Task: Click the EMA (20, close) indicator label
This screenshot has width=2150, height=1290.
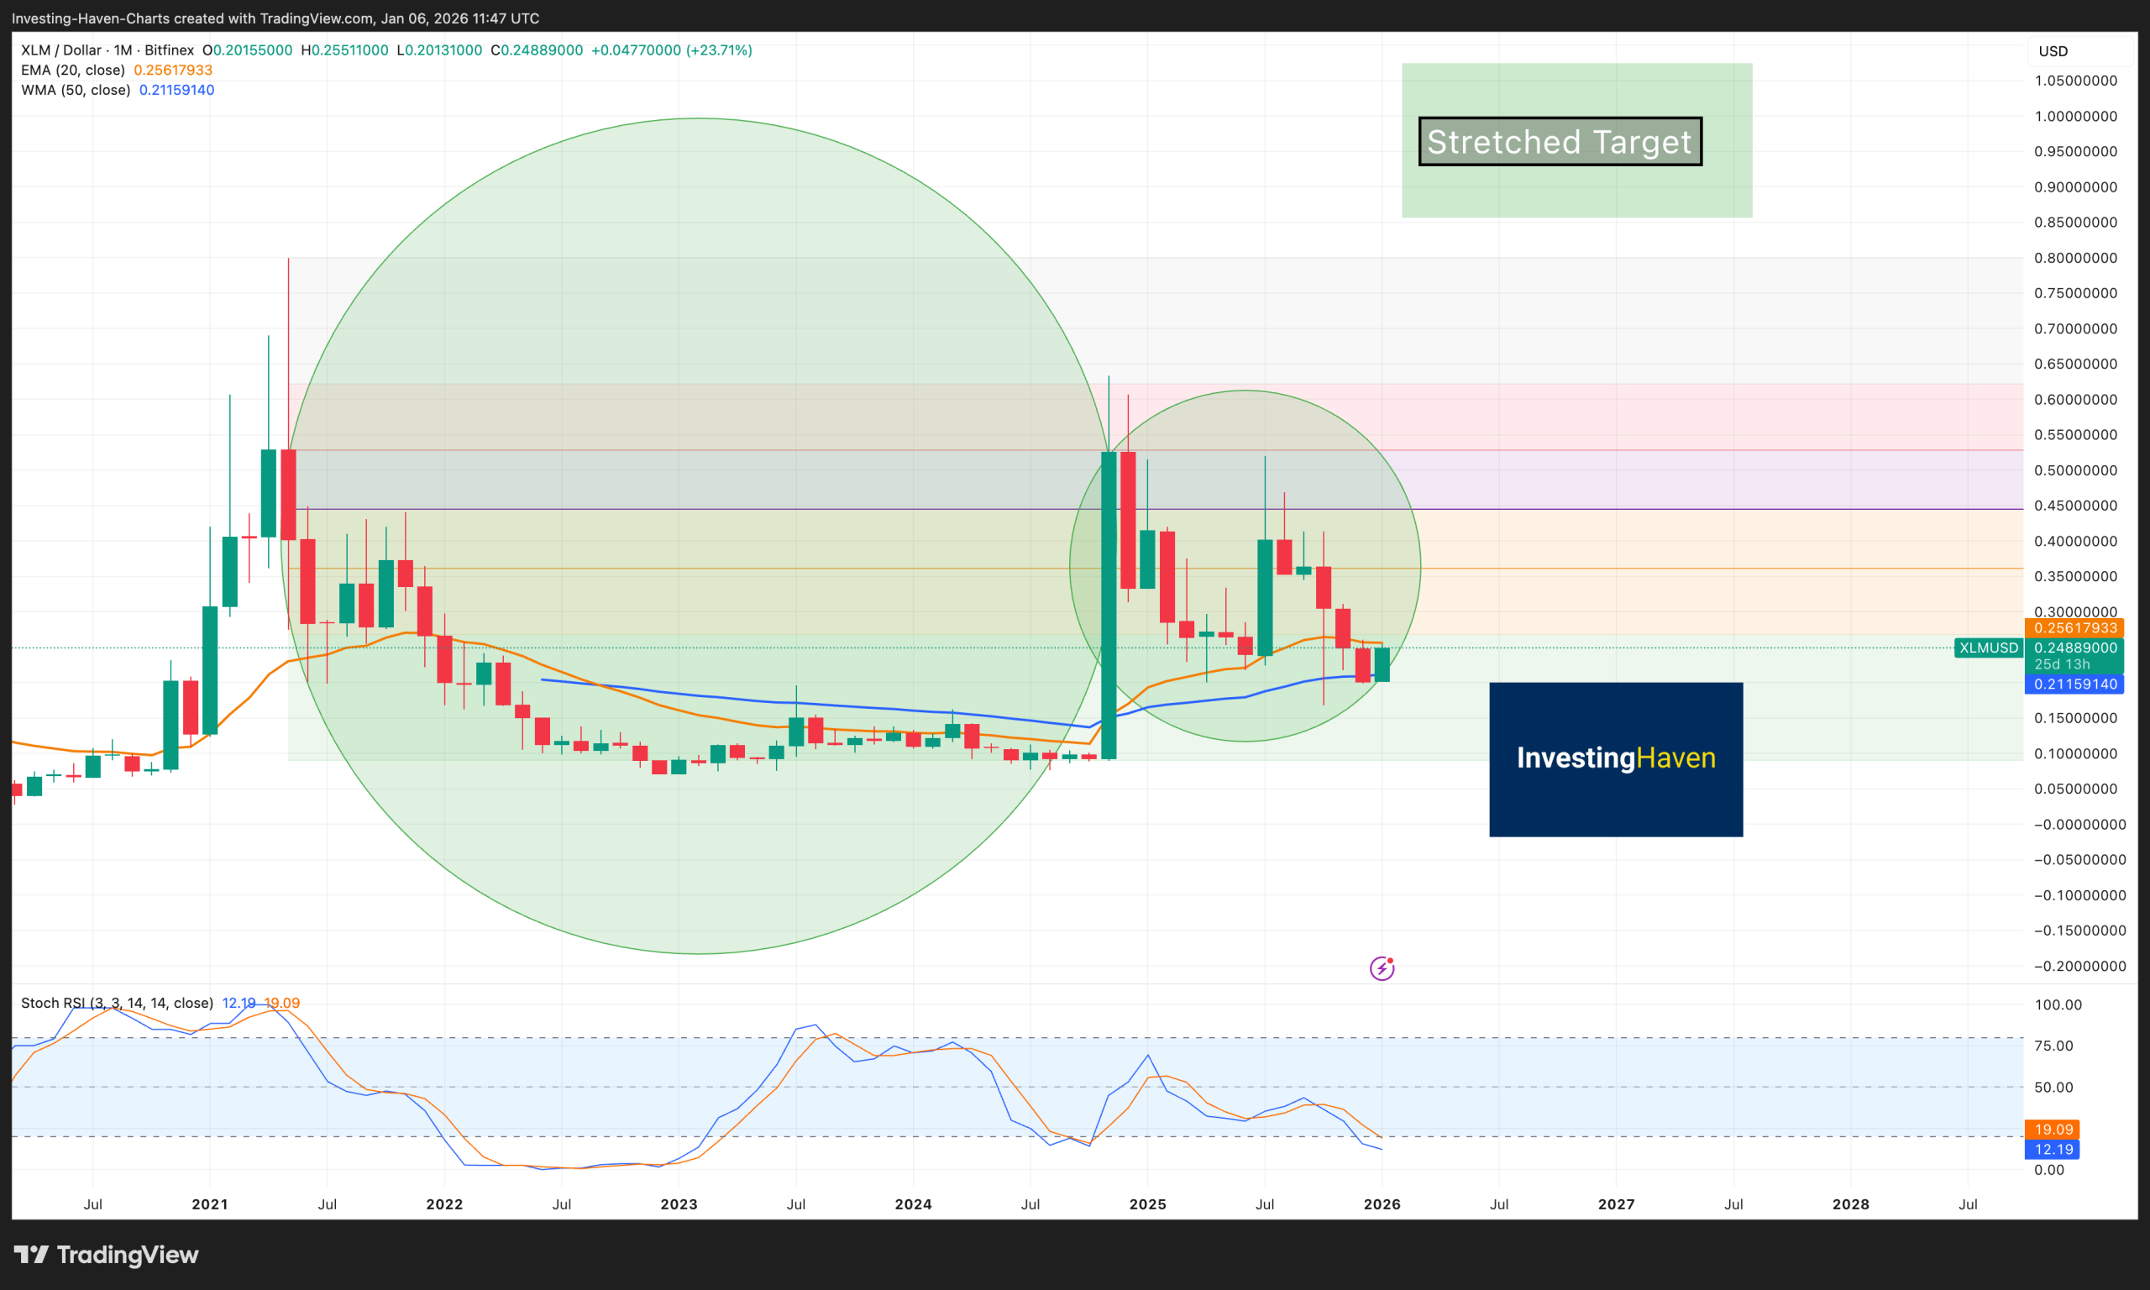Action: tap(73, 70)
